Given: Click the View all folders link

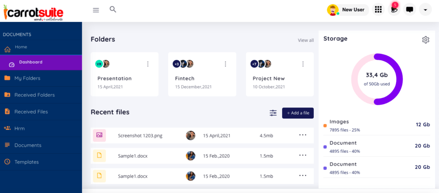Looking at the screenshot, I should pos(306,40).
